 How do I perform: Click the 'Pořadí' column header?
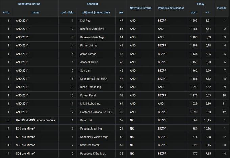221,8
